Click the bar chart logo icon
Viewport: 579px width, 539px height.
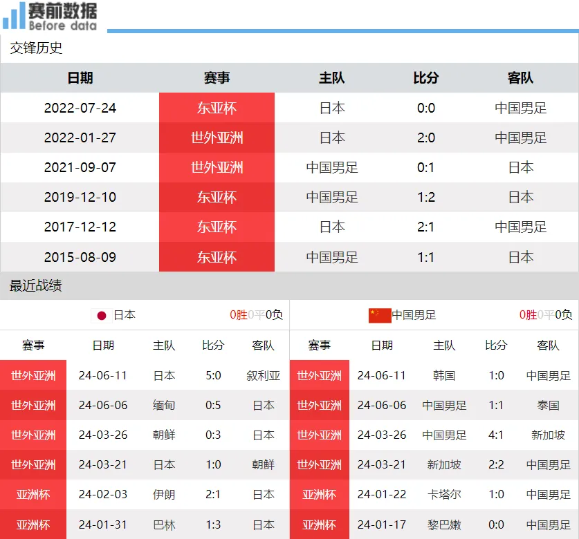(14, 15)
